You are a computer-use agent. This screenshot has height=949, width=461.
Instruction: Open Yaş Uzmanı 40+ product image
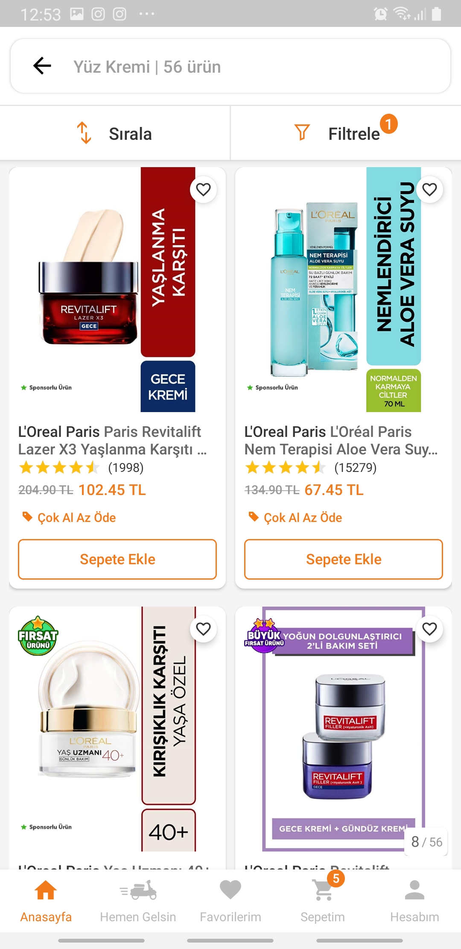pos(117,729)
